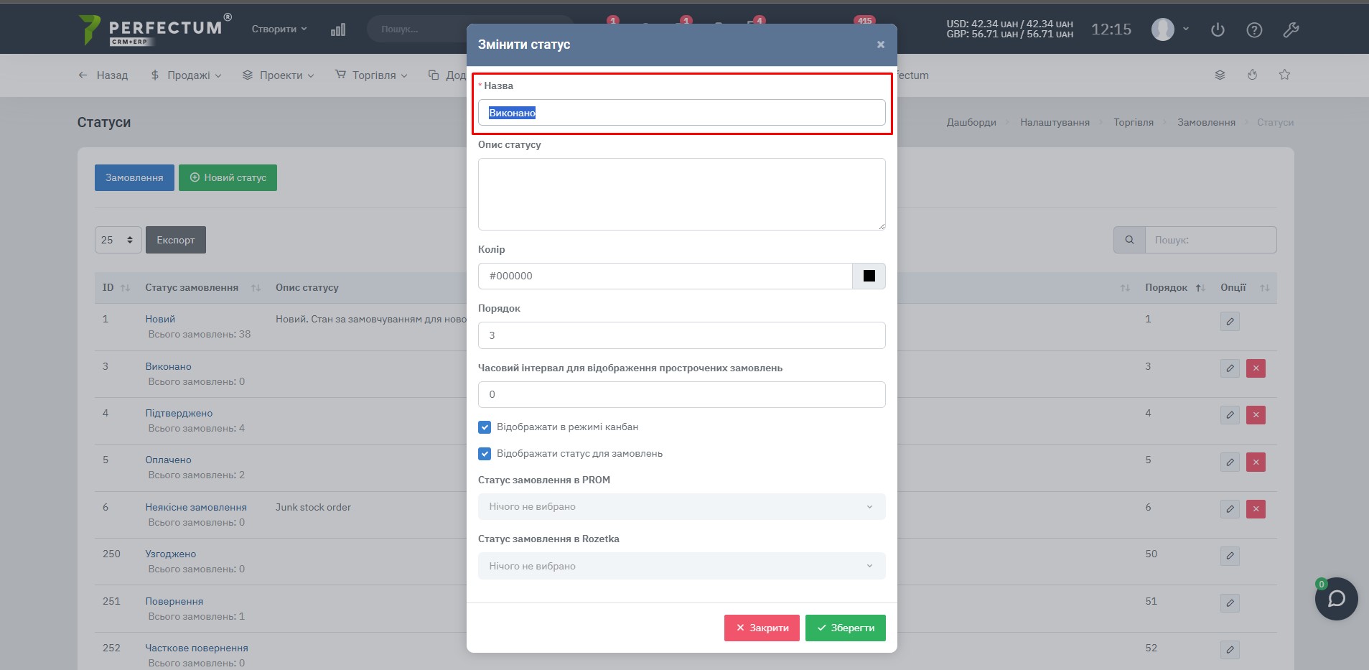Click the wrench settings icon
1369x670 pixels.
click(1291, 29)
